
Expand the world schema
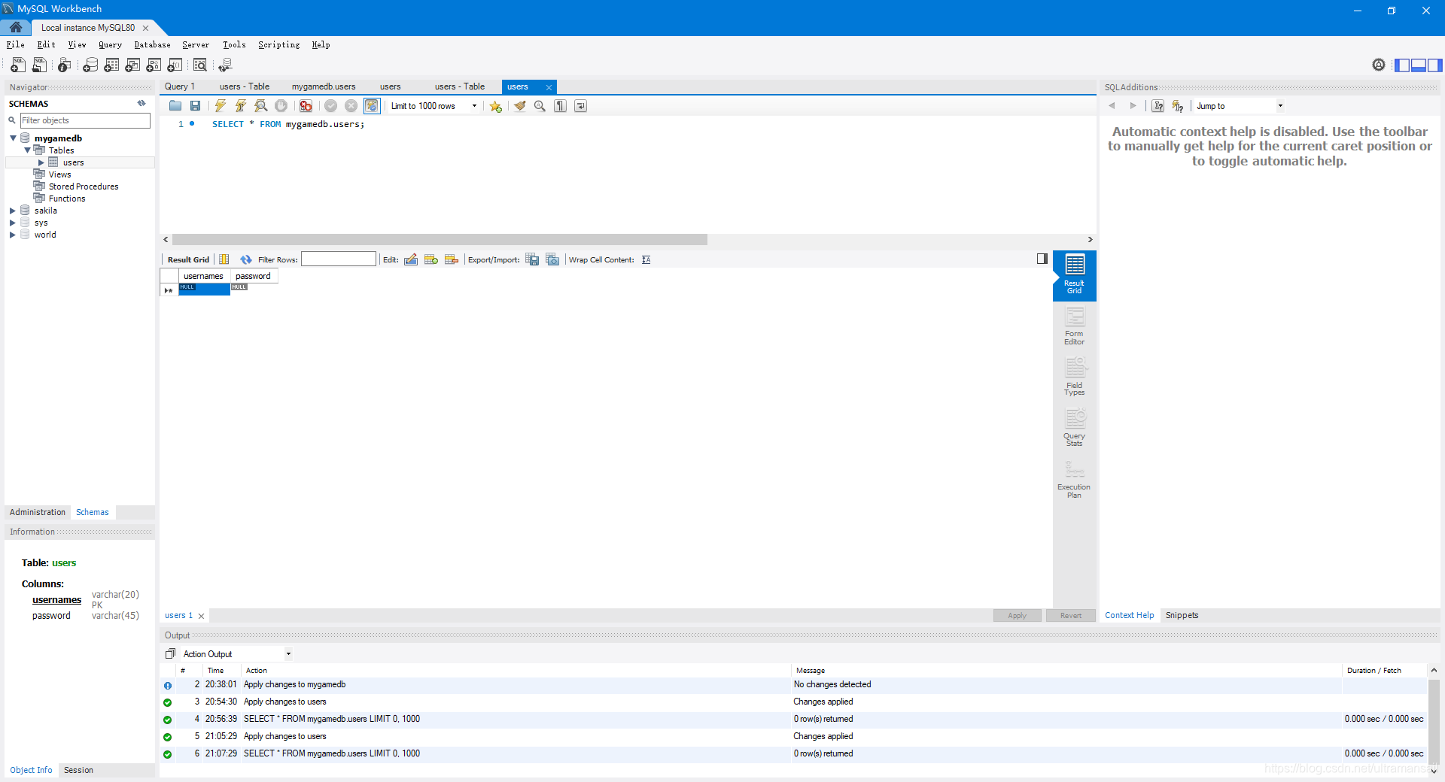pos(13,235)
